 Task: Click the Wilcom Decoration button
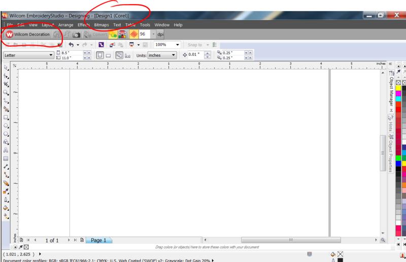28,34
